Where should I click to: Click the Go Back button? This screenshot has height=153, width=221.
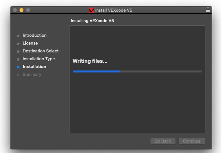163,141
